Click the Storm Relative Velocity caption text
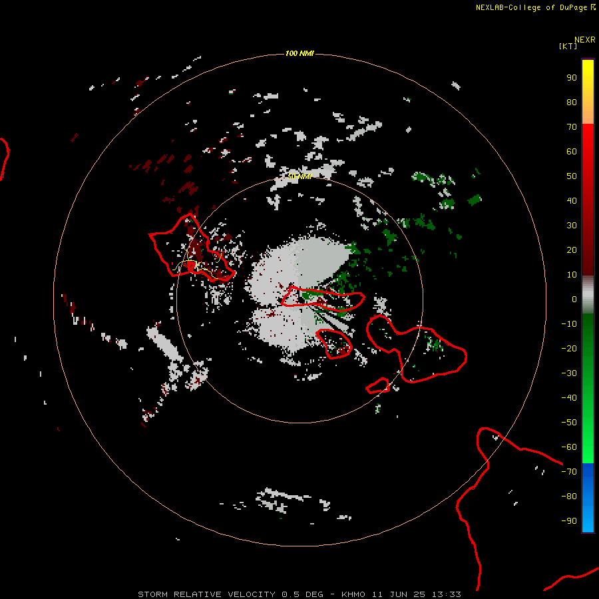This screenshot has height=599, width=599. pos(299,594)
